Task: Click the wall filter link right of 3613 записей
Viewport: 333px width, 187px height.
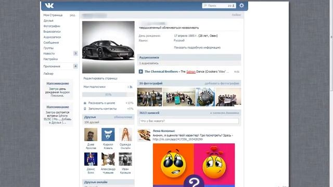Action: 224,113
